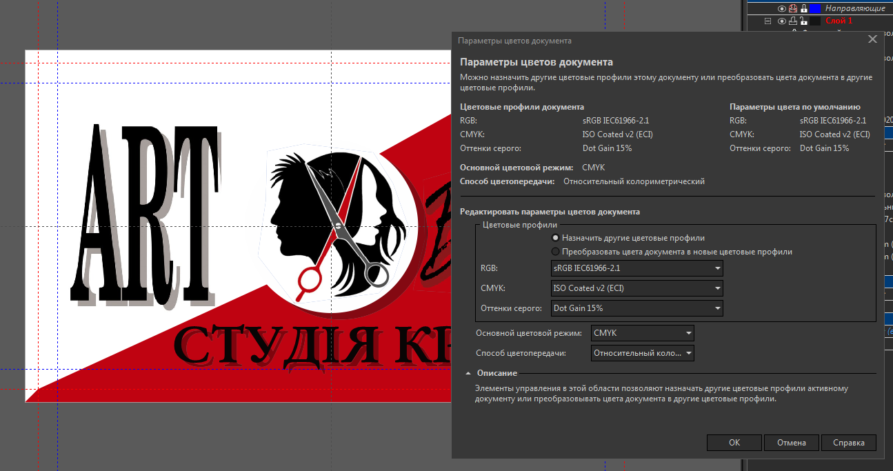Confirm the dialog with OK
Screen dimensions: 893x471
[x=734, y=443]
